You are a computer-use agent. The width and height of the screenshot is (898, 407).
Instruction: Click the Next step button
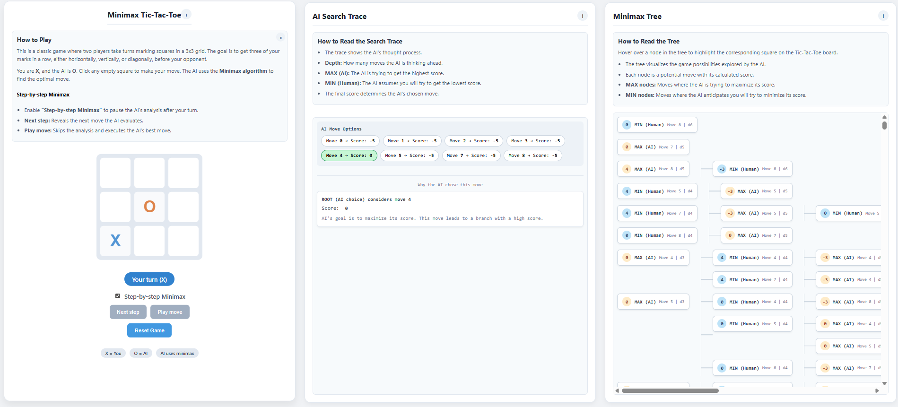click(128, 312)
